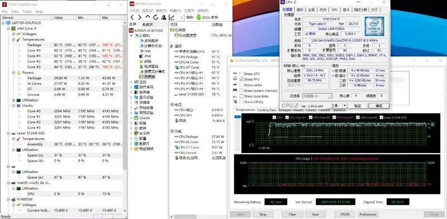Image resolution: width=447 pixels, height=219 pixels.
Task: Untick CPU Core #4 in the graph legend
Action: [357, 117]
